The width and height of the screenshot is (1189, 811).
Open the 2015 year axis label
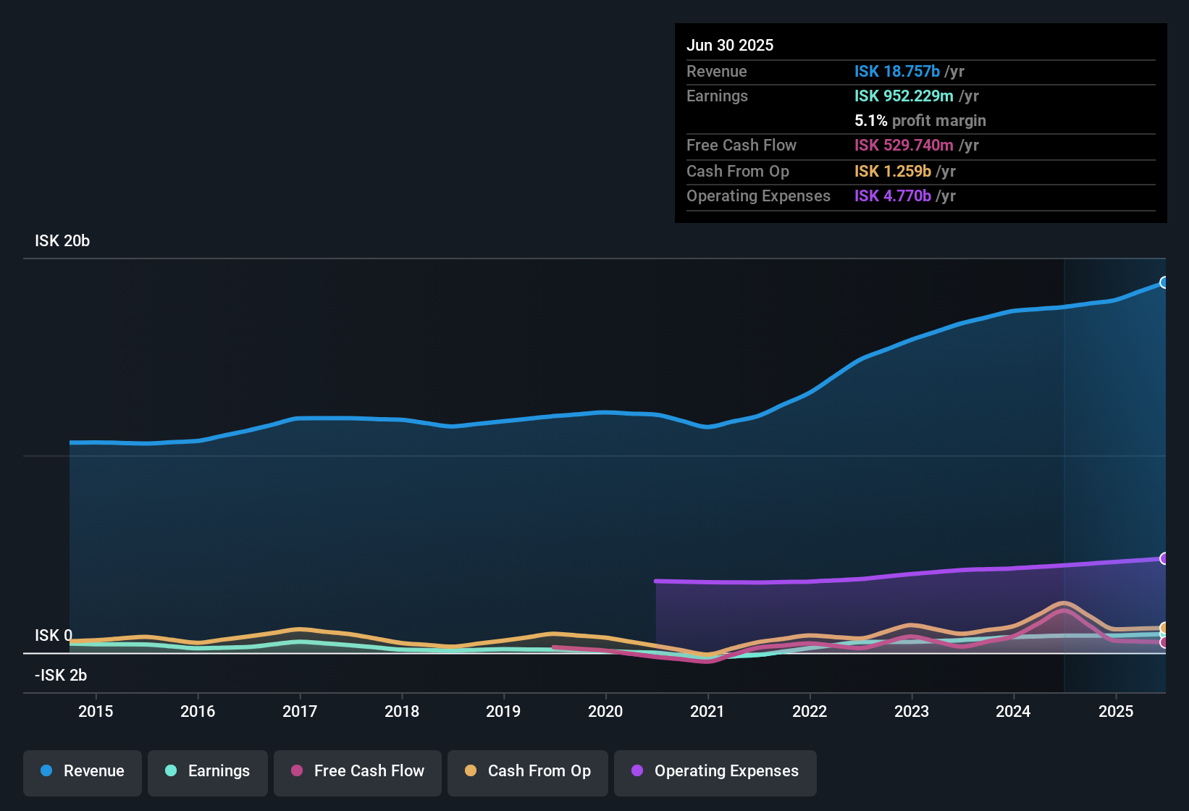tap(96, 712)
